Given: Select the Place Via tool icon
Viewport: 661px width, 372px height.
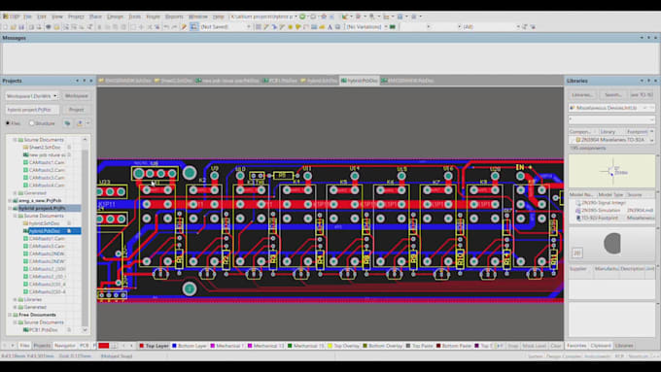Looking at the screenshot, I should point(298,27).
